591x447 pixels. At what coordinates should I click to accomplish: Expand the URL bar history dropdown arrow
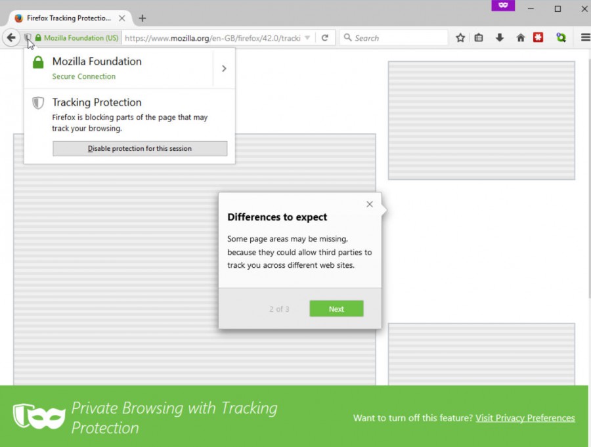pos(309,37)
